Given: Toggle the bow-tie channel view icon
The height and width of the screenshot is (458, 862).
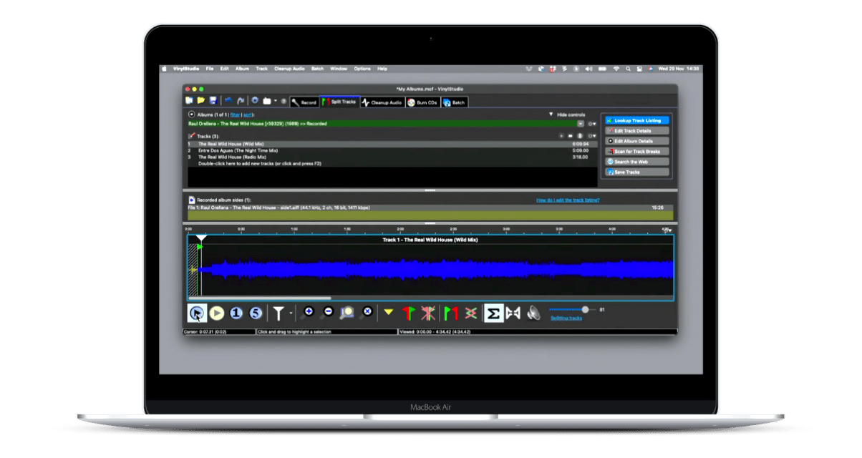Looking at the screenshot, I should tap(513, 313).
